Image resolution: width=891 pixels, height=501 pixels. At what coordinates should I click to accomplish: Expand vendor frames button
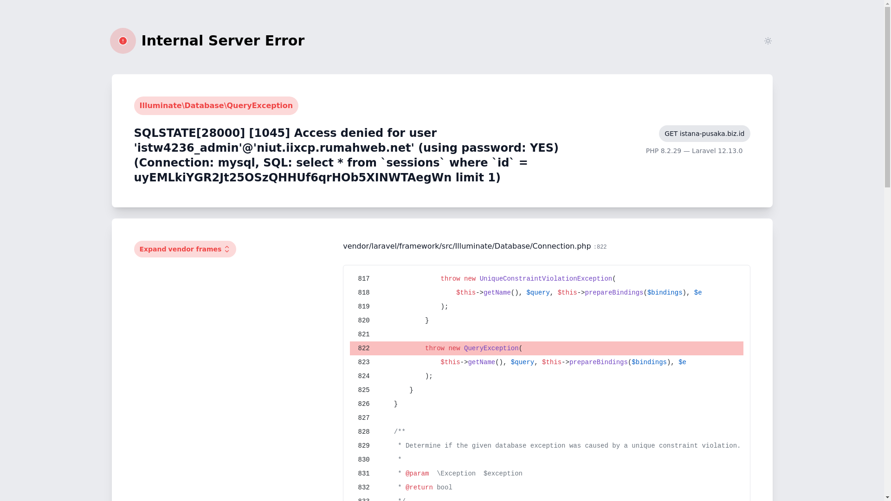(x=185, y=249)
